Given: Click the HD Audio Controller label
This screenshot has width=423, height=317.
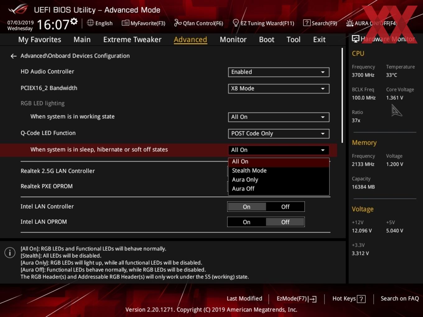Looking at the screenshot, I should (x=47, y=71).
